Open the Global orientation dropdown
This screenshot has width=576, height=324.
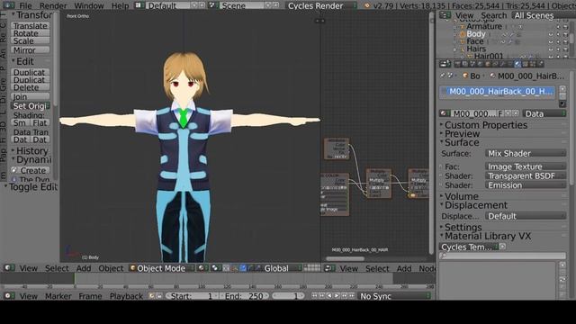pos(281,268)
